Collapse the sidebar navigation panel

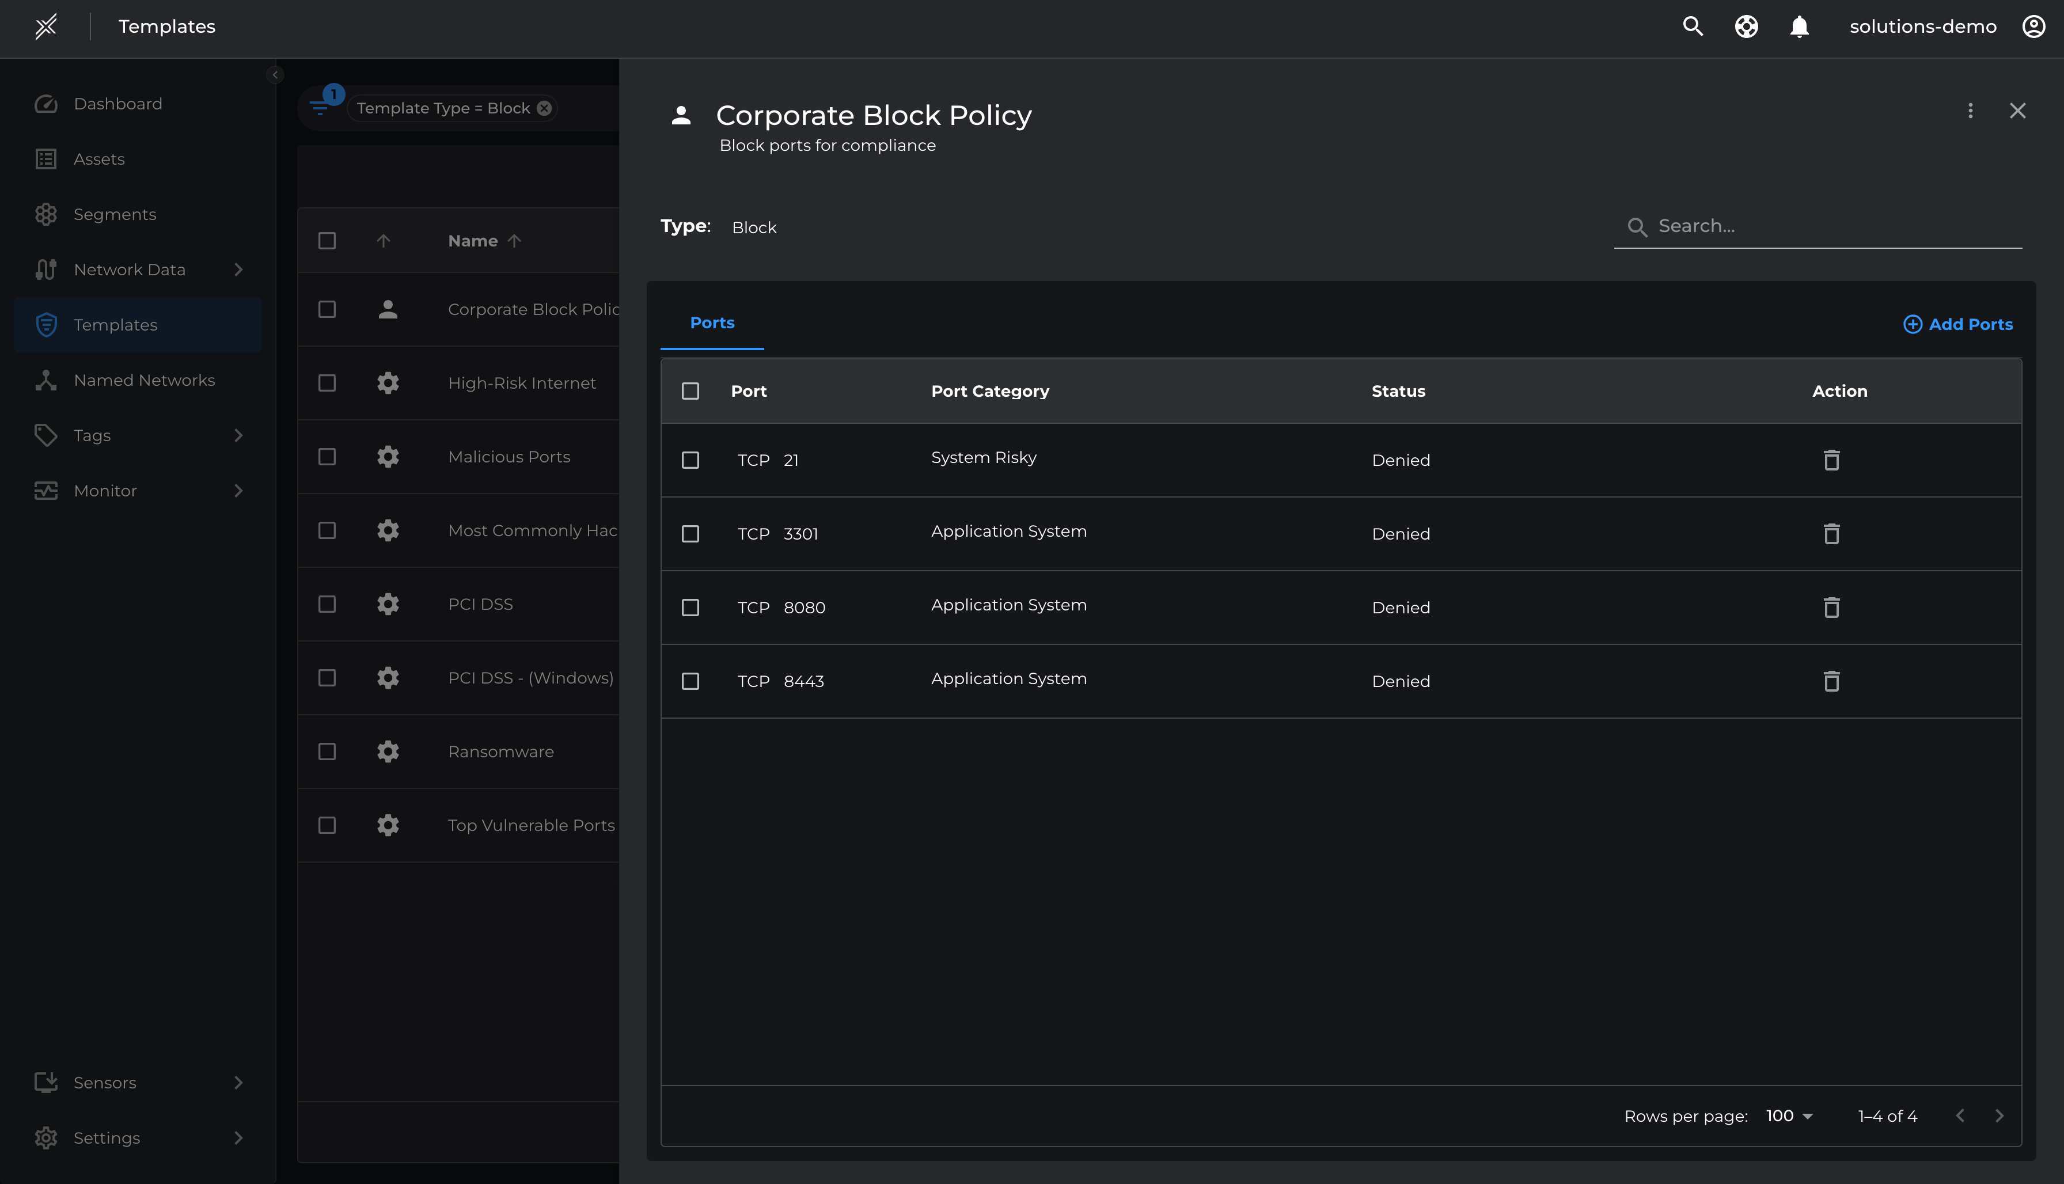(x=275, y=75)
